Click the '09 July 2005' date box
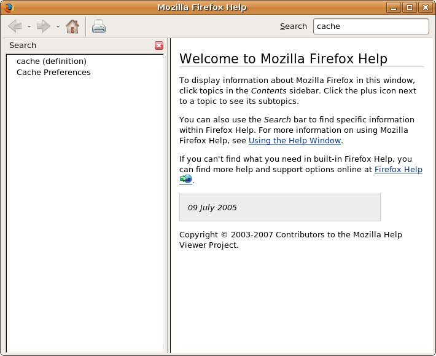 [x=280, y=208]
